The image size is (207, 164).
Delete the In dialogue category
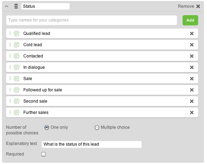pyautogui.click(x=192, y=67)
